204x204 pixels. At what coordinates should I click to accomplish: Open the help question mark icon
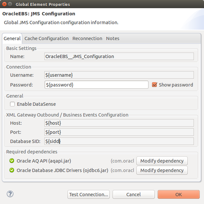point(10,194)
